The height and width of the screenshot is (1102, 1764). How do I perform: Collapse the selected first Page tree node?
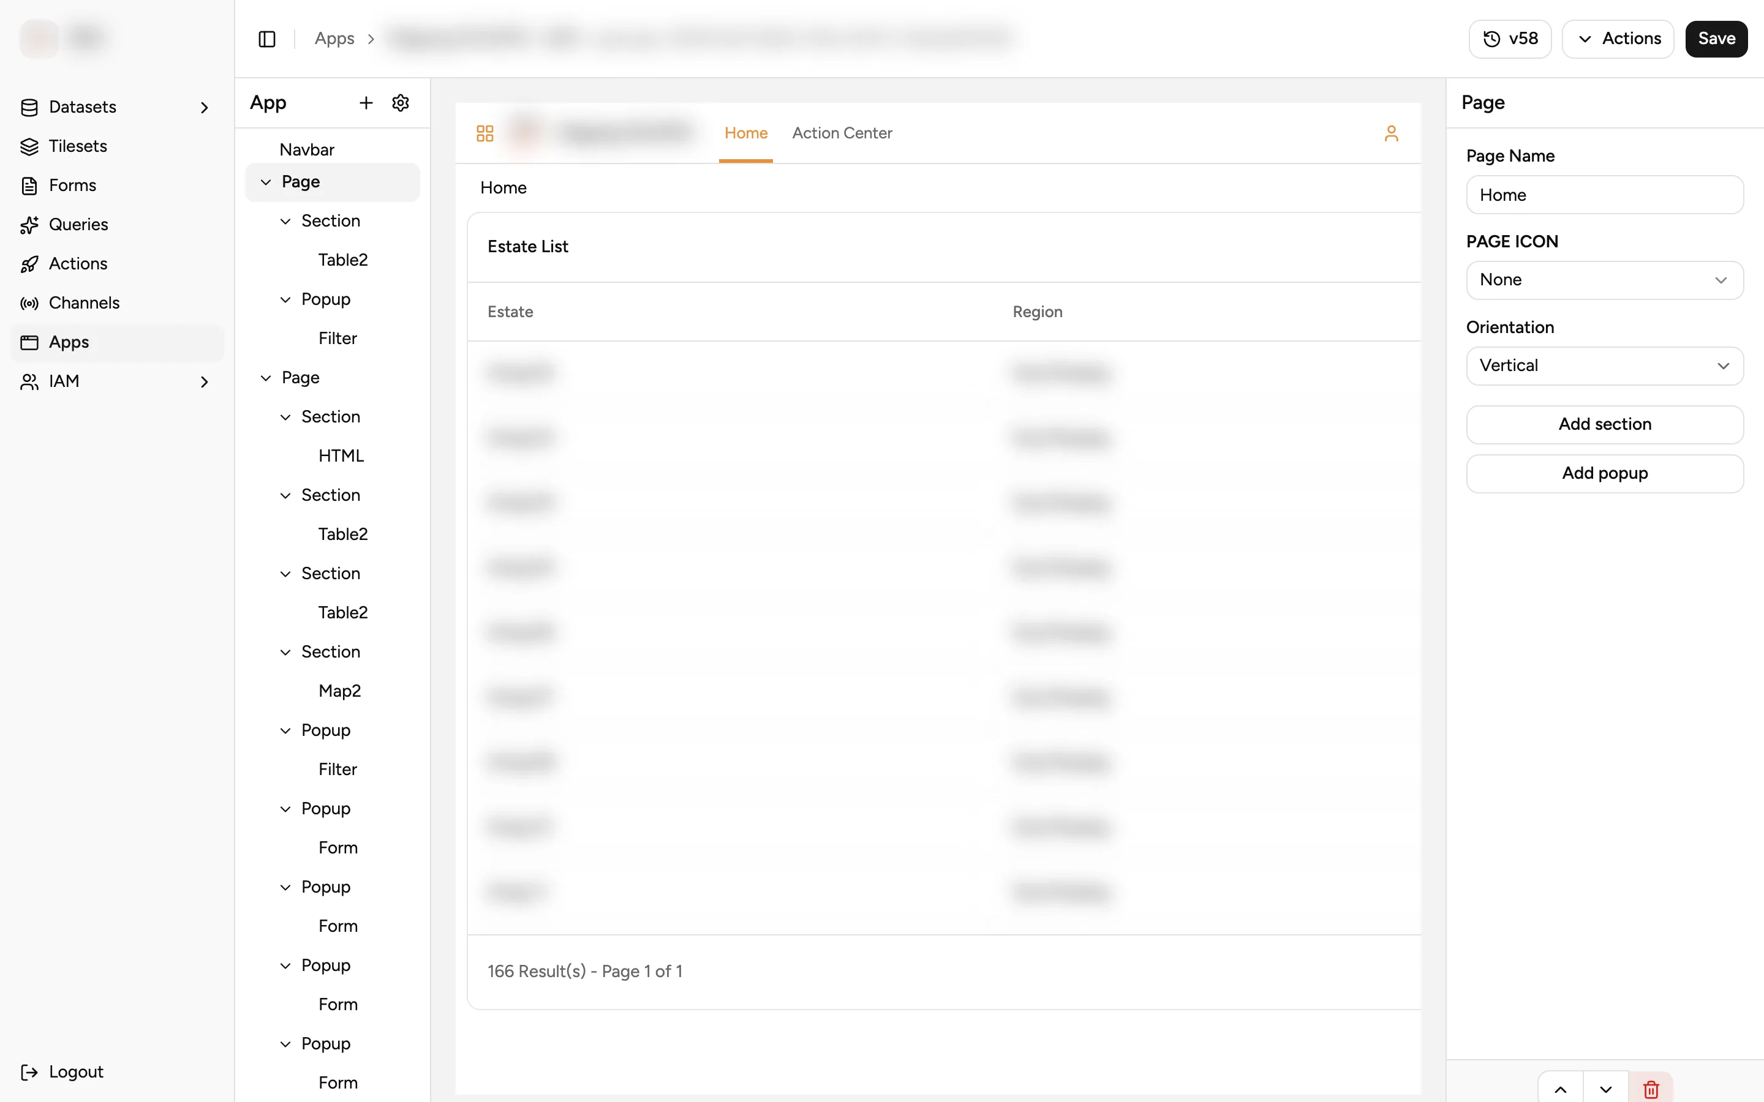click(x=266, y=182)
